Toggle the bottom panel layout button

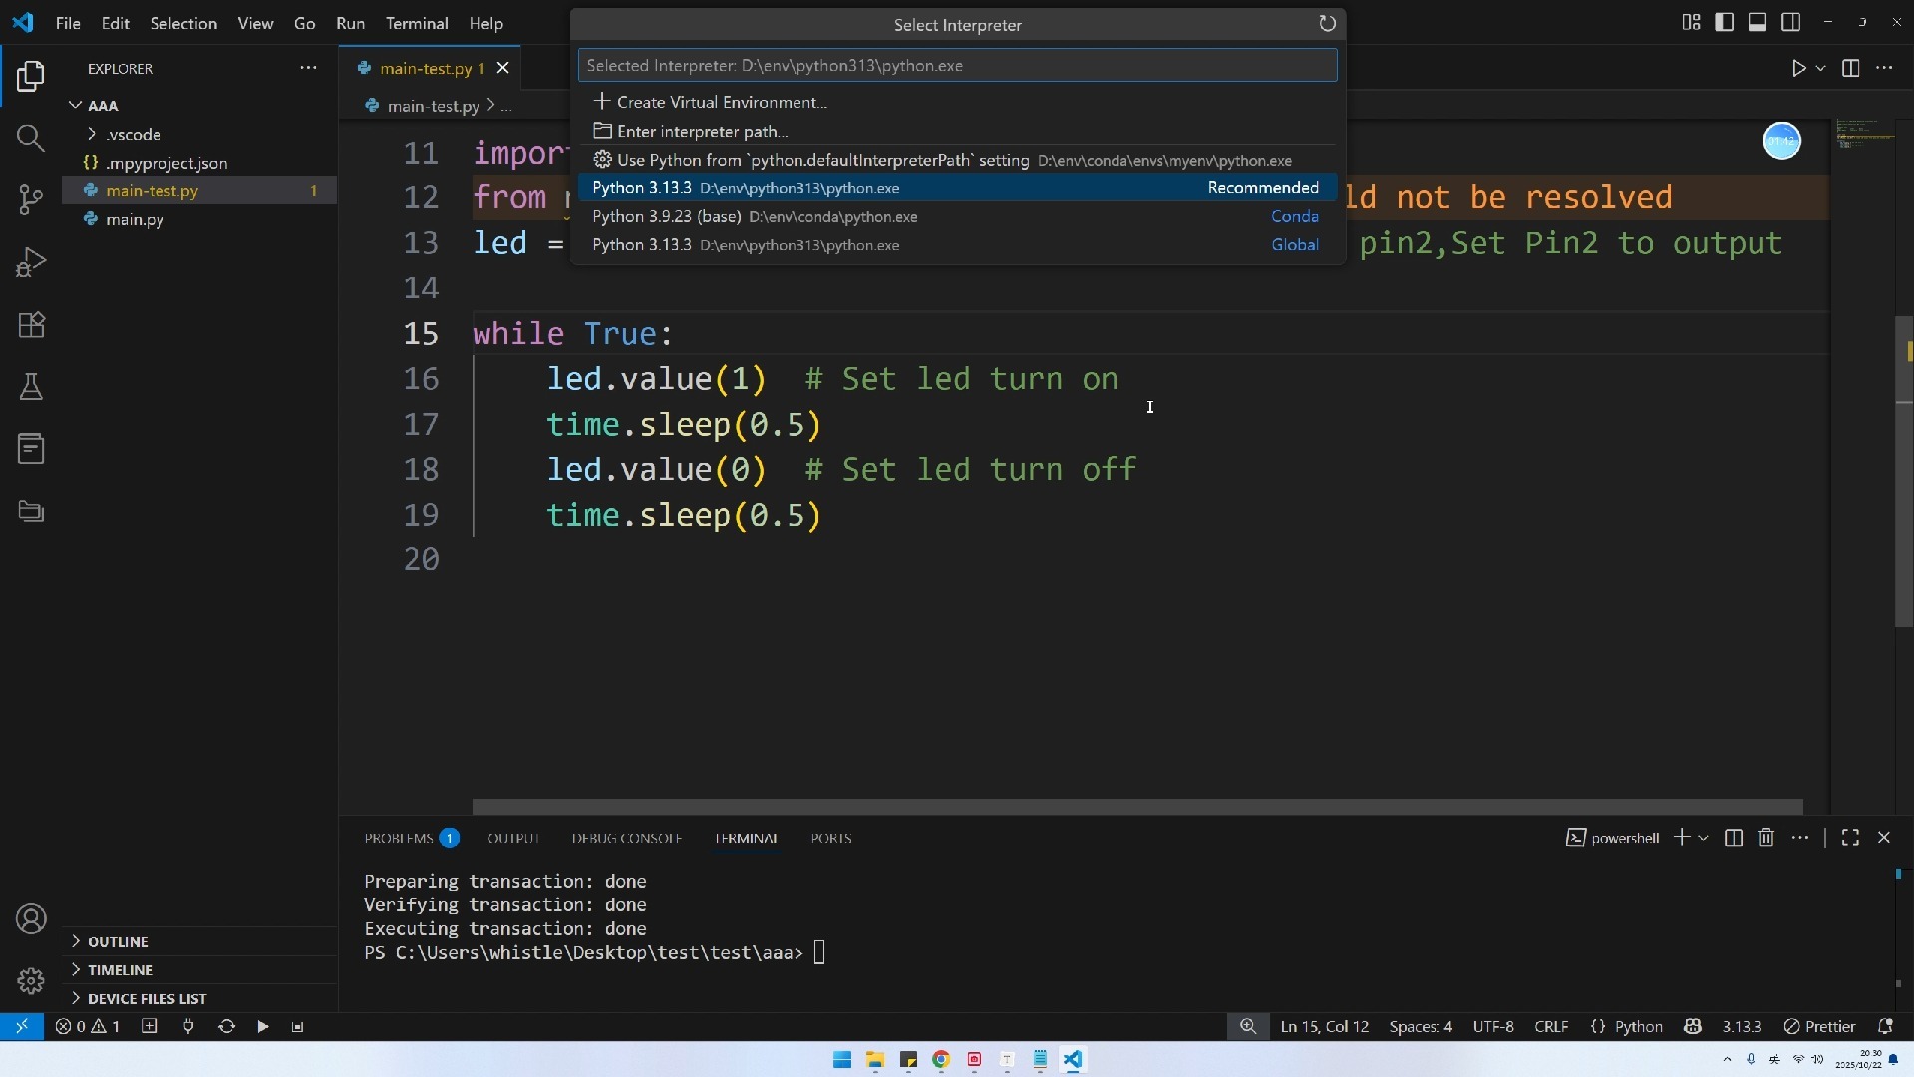click(1757, 22)
